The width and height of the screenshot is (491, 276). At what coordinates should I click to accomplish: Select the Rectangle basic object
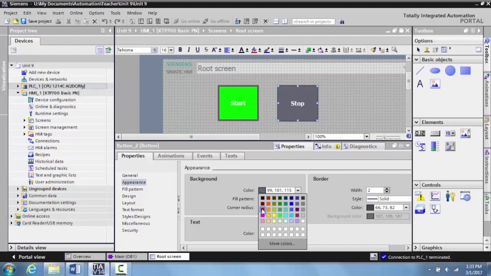click(x=465, y=71)
